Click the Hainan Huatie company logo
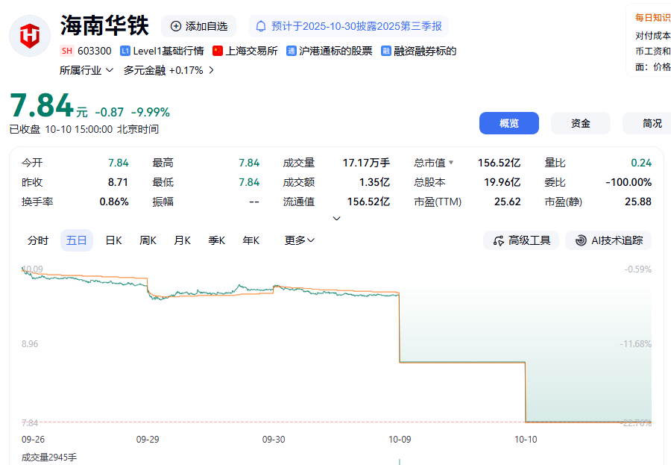Viewport: 671px width, 465px height. [x=30, y=36]
